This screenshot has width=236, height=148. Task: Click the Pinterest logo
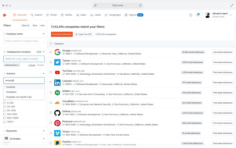(57, 123)
